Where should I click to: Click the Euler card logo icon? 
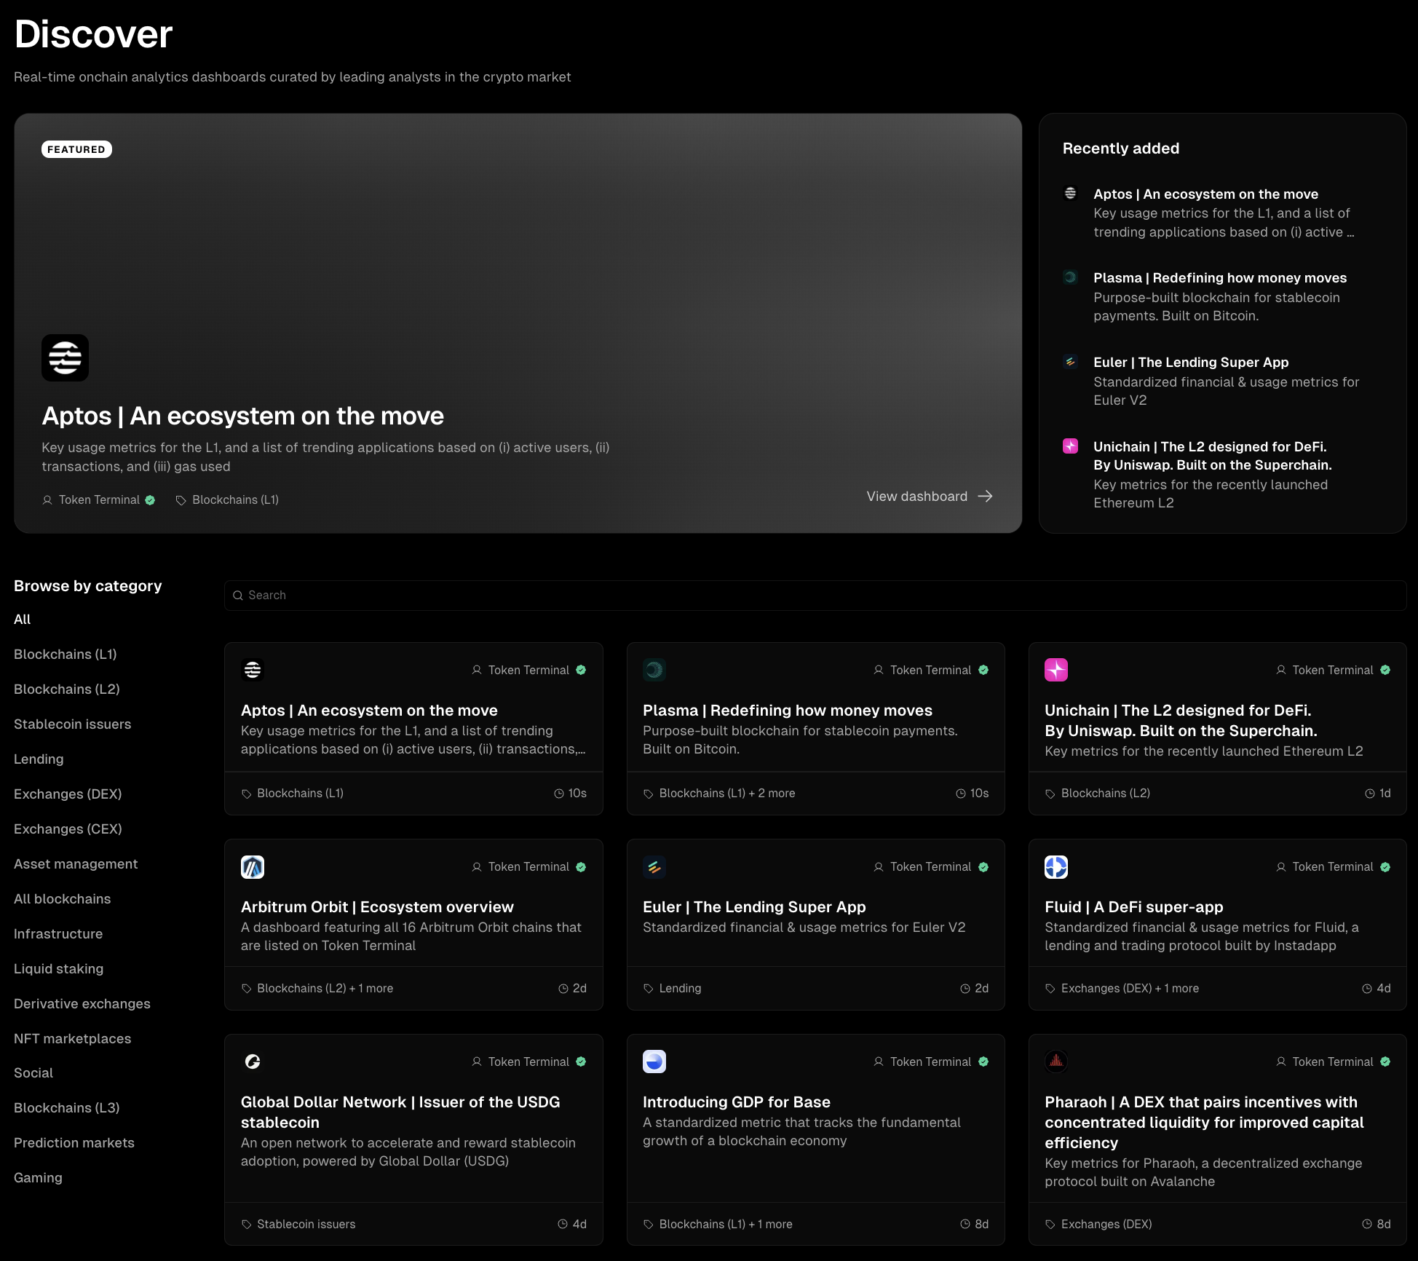[x=654, y=867]
